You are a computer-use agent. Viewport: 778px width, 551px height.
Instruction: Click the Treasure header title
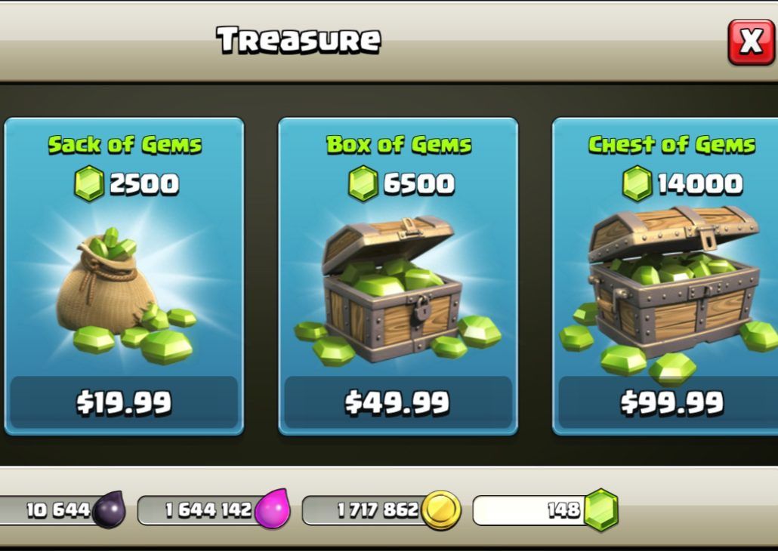[298, 40]
